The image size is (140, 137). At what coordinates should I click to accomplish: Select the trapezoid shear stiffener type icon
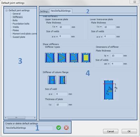(x=74, y=57)
